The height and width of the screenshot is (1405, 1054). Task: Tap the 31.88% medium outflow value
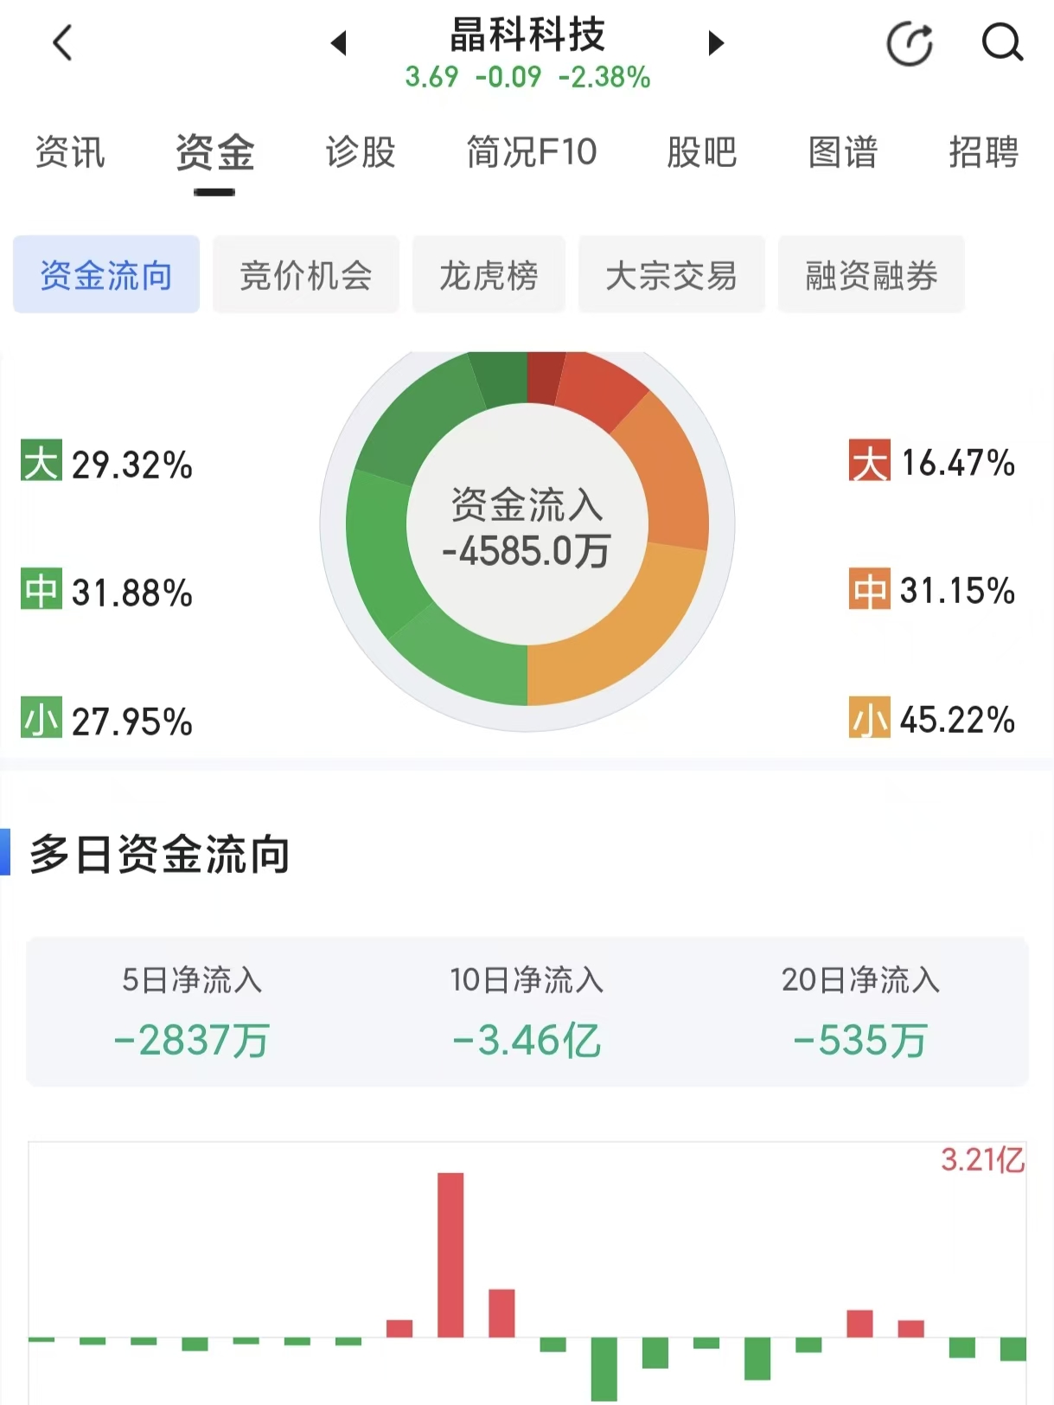[x=132, y=593]
